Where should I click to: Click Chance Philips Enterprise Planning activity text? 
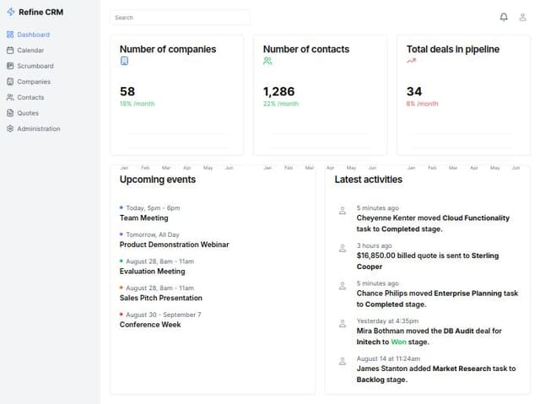tap(437, 299)
